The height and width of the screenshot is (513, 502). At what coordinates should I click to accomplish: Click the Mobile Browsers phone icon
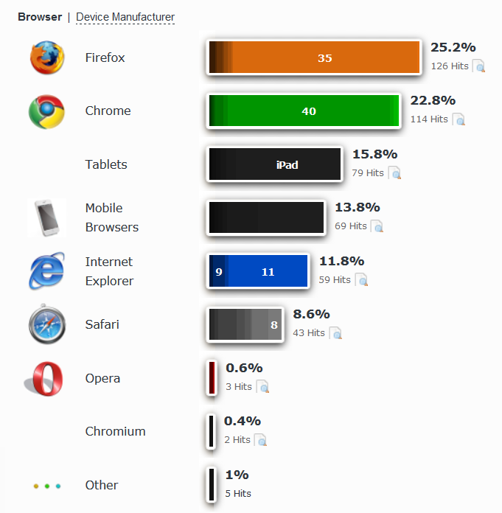pos(46,217)
